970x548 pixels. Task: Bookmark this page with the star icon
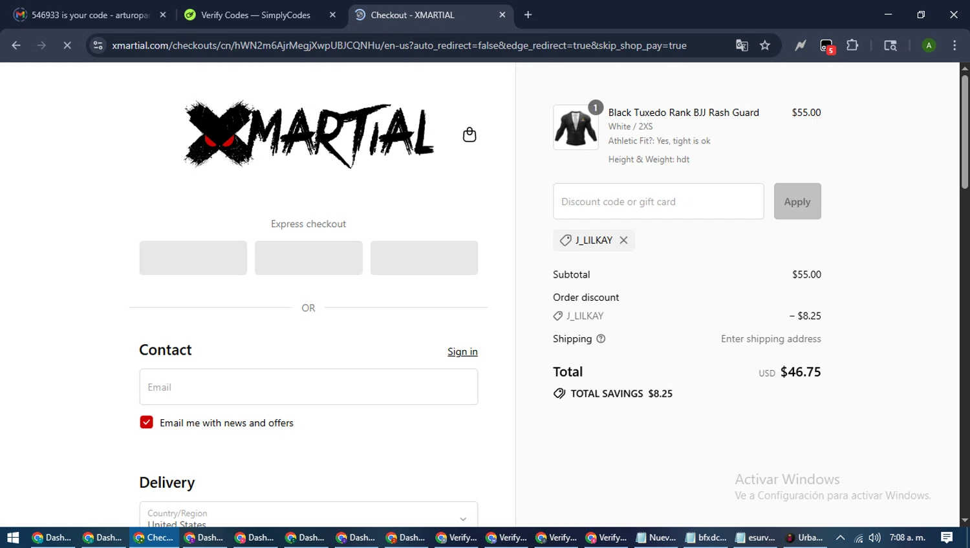(765, 45)
